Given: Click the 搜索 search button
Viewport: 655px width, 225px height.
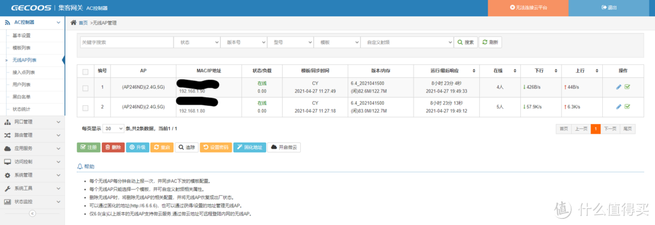Looking at the screenshot, I should pos(465,42).
